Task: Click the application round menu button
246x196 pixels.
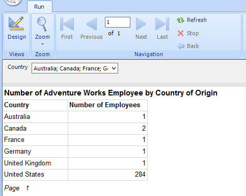Action: (x=13, y=2)
